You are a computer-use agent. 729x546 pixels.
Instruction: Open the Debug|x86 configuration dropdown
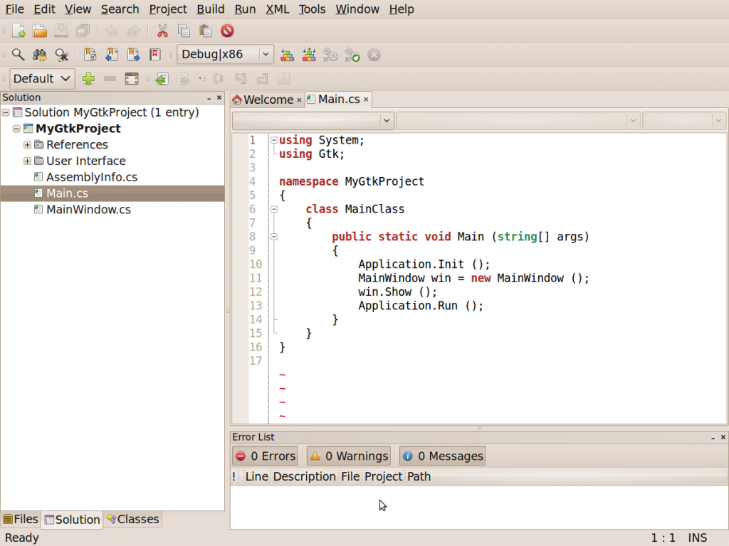[226, 54]
